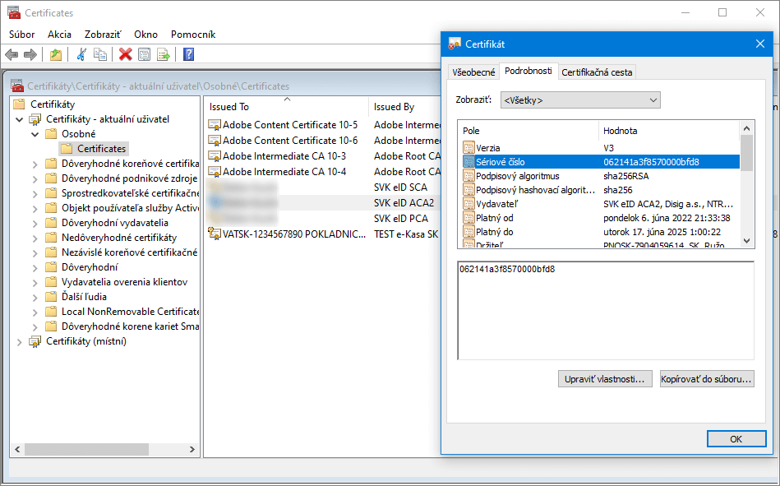Screen dimensions: 780x486
Task: Expand the Certifikáty (místní) node
Action: [x=19, y=341]
